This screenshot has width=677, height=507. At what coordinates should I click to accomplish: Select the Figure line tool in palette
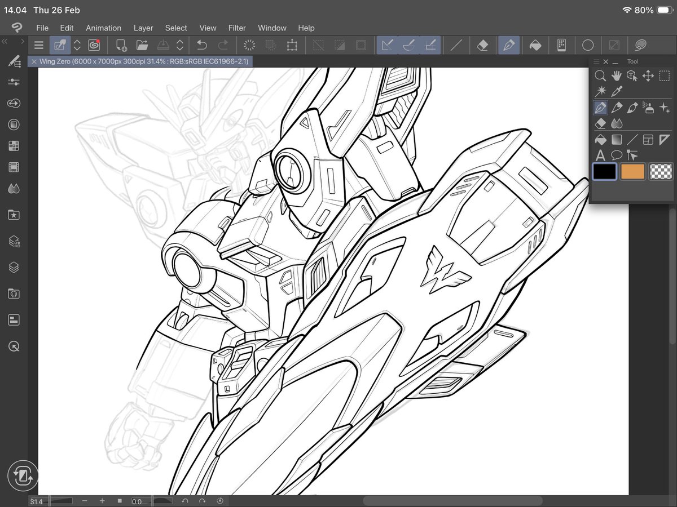[x=632, y=139]
